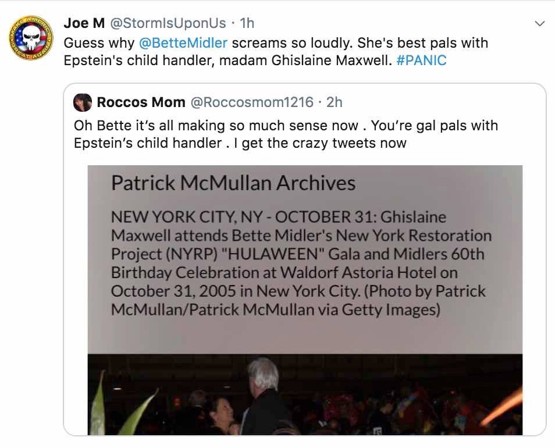Viewport: 555px width, 448px height.
Task: Click the #PANIC hashtag
Action: [421, 60]
